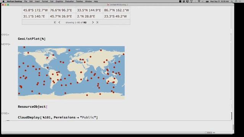Image resolution: width=244 pixels, height=137 pixels.
Task: Open the magnification percentage dropdown
Action: [x=209, y=133]
